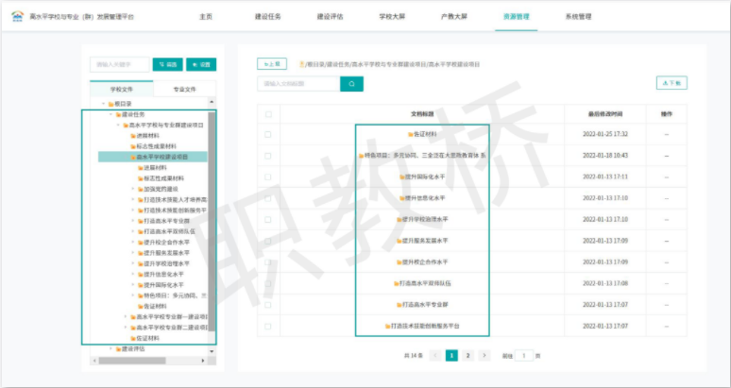Click folder icon of table row 提升国际化水平
This screenshot has width=731, height=388.
[402, 177]
